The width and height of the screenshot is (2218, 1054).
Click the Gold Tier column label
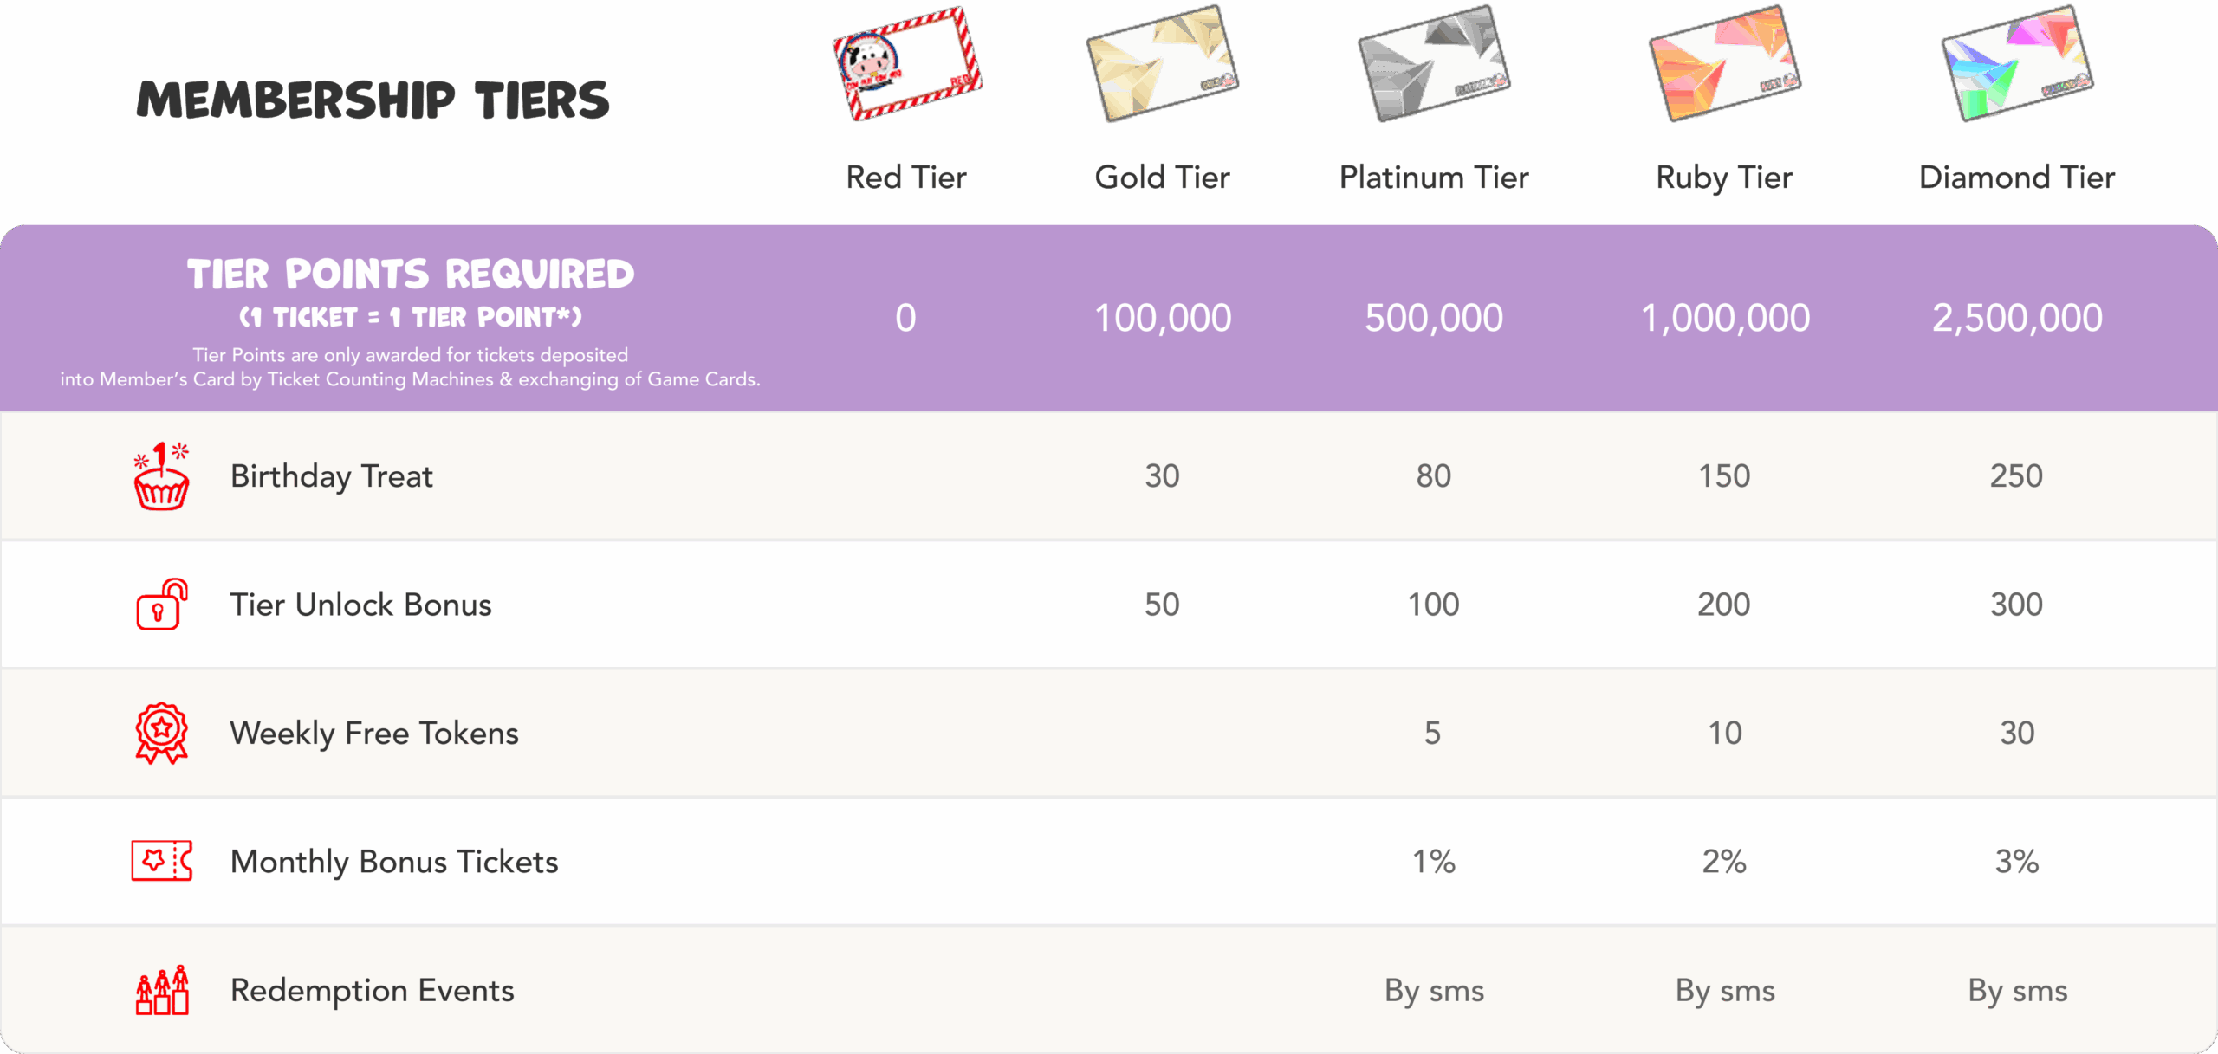coord(1163,178)
